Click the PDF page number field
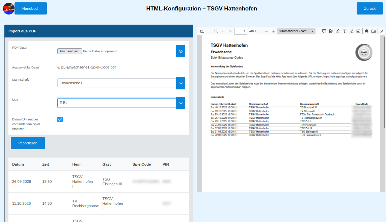Image resolution: width=386 pixels, height=222 pixels. 241,31
